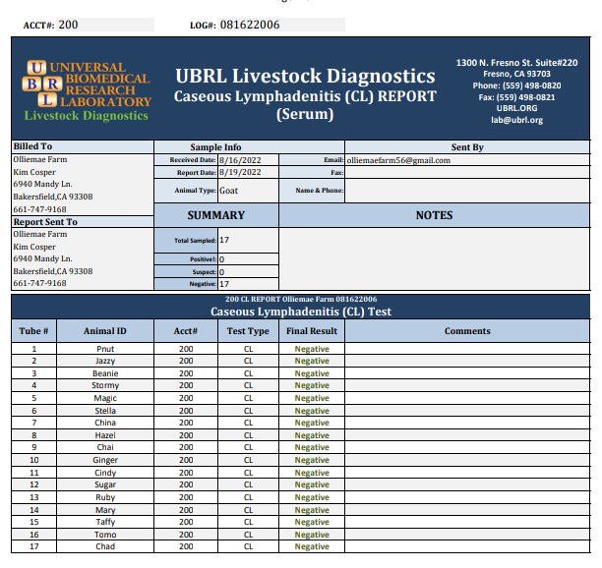602x568 pixels.
Task: Select animal ID Ruby in the table
Action: pyautogui.click(x=105, y=497)
